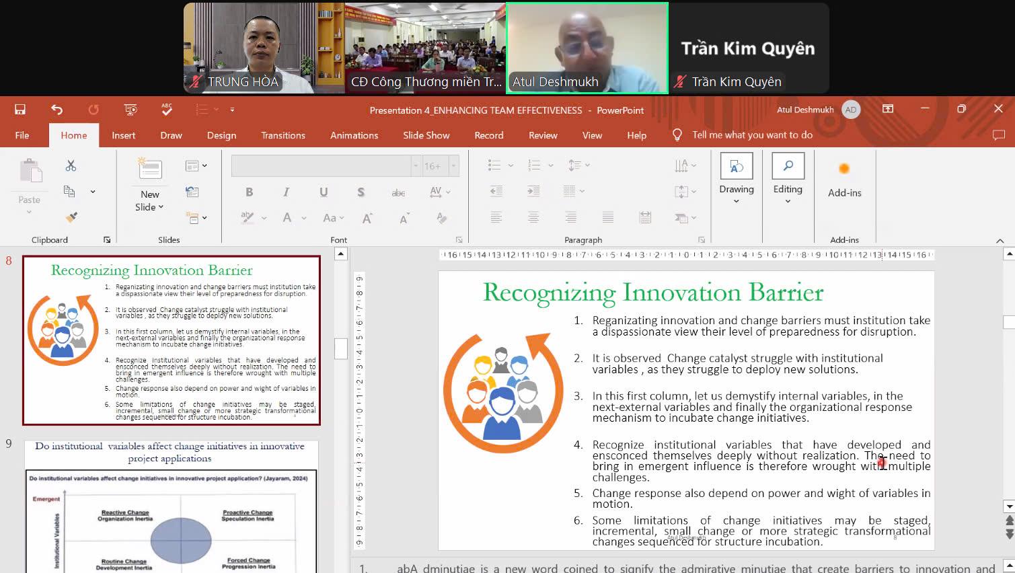Viewport: 1015px width, 573px height.
Task: Switch to the Transitions tab
Action: click(283, 135)
